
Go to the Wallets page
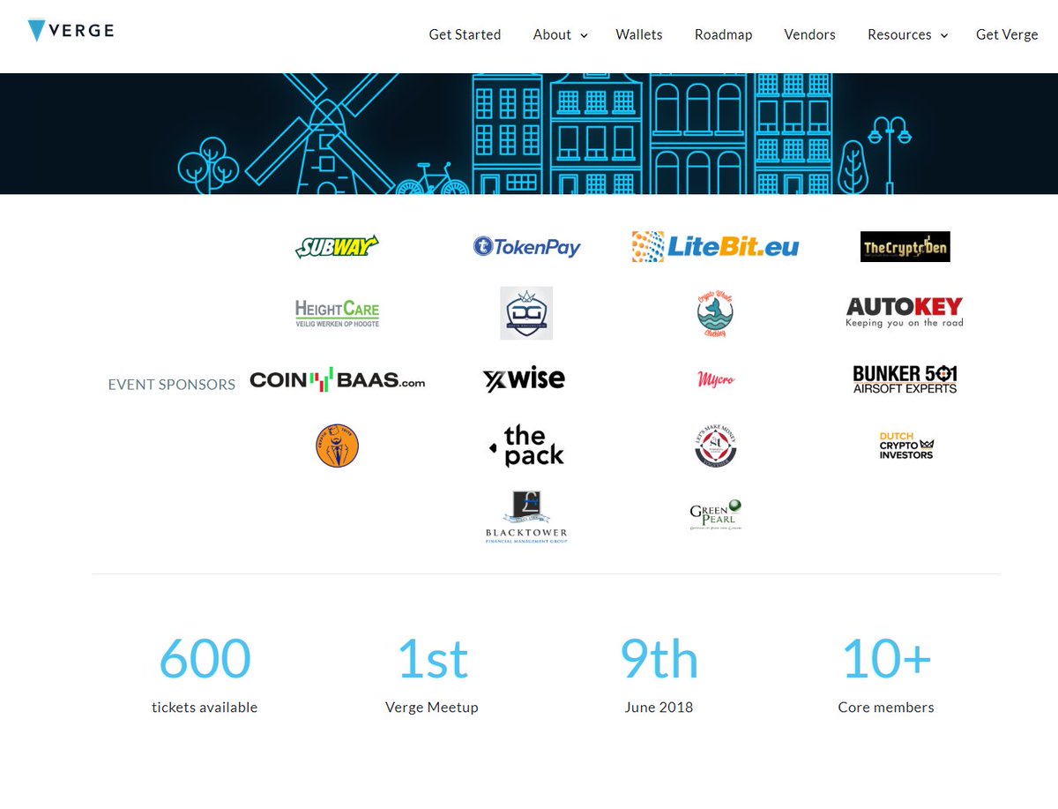click(x=639, y=34)
